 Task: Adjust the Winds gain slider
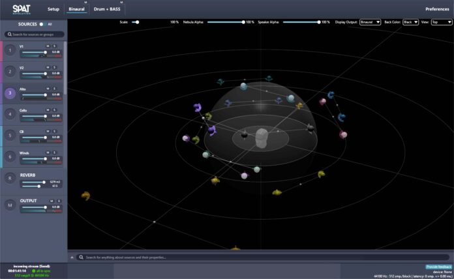tap(35, 158)
